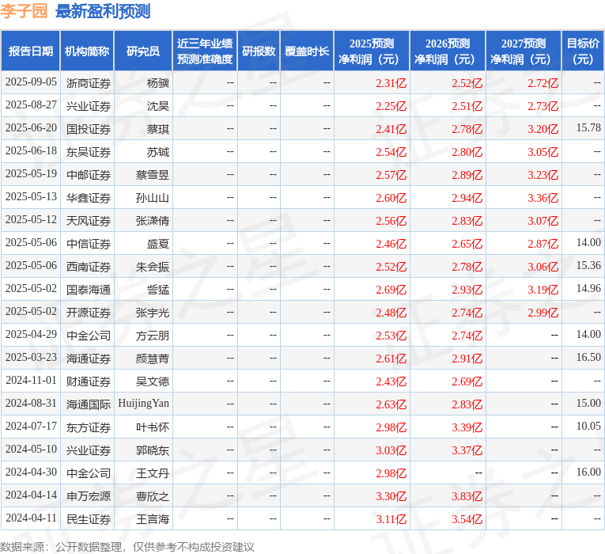Click researcher name 王文丹
Image resolution: width=605 pixels, height=554 pixels.
[153, 473]
